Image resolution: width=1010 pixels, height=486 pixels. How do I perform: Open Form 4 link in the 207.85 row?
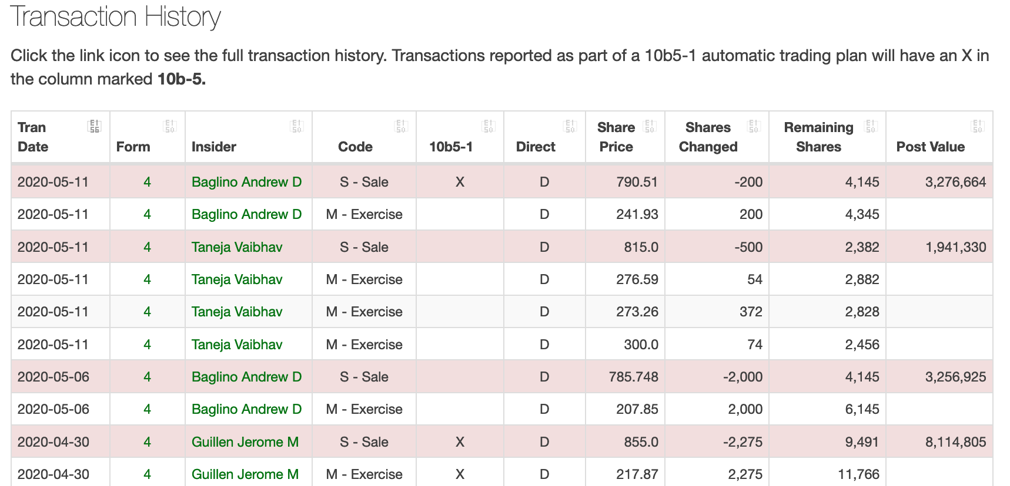[x=147, y=409]
